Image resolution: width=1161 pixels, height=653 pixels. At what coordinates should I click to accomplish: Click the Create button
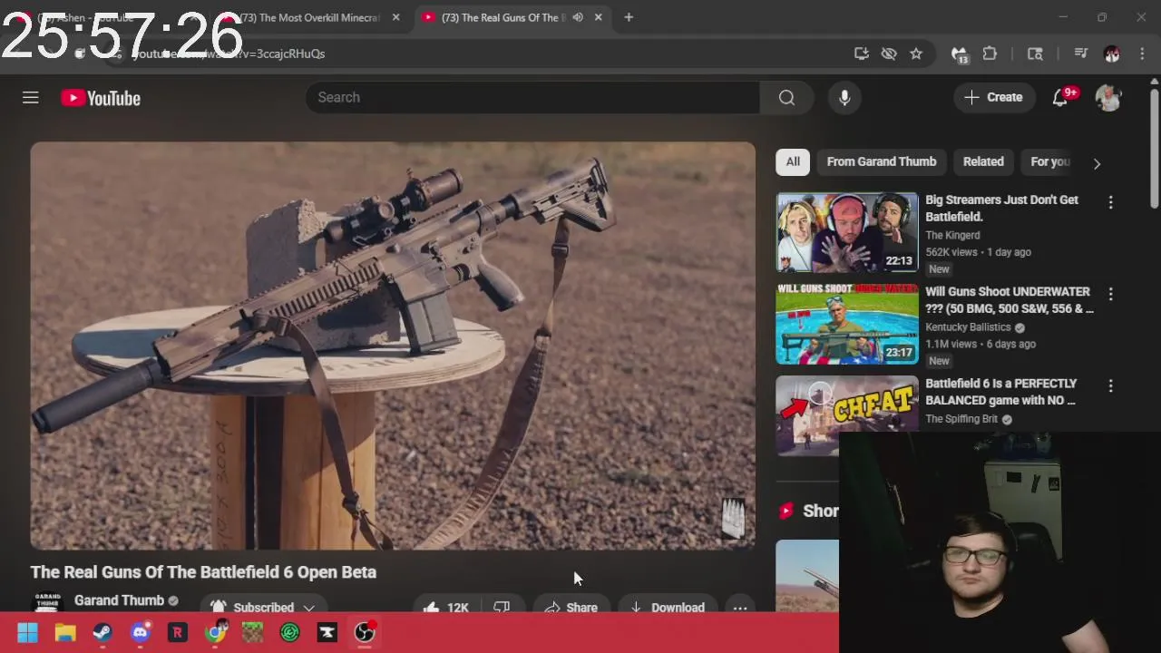point(993,97)
